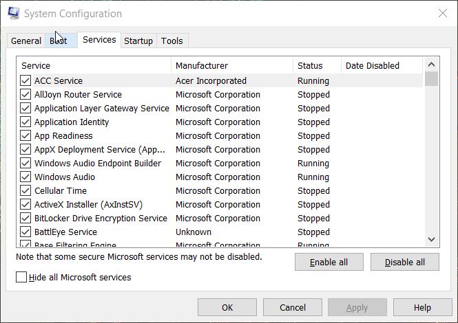Confirm with the OK button
Image resolution: width=458 pixels, height=323 pixels.
pyautogui.click(x=227, y=308)
